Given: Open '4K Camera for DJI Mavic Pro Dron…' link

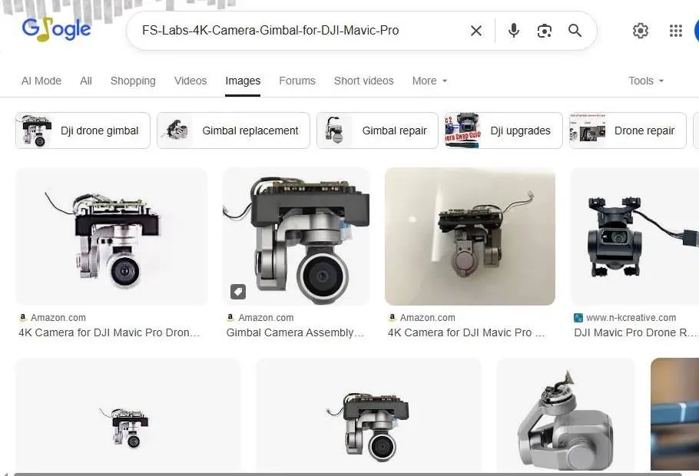Looking at the screenshot, I should click(x=109, y=332).
